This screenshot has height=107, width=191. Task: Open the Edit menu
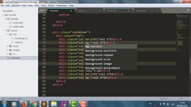(x=8, y=6)
